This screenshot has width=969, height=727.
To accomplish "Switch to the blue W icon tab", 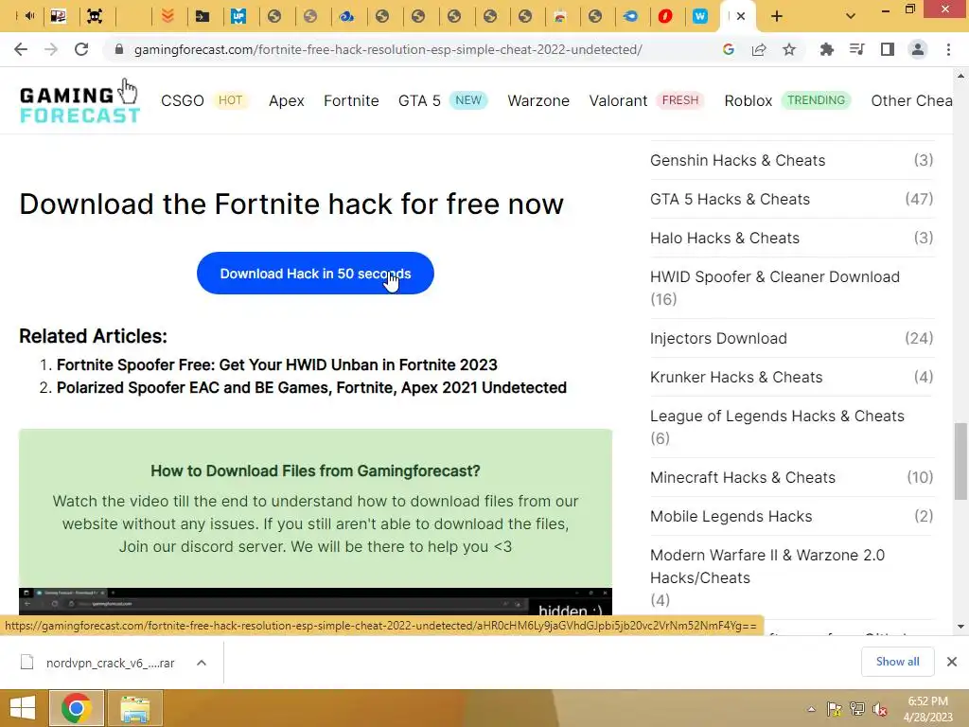I will click(x=700, y=16).
